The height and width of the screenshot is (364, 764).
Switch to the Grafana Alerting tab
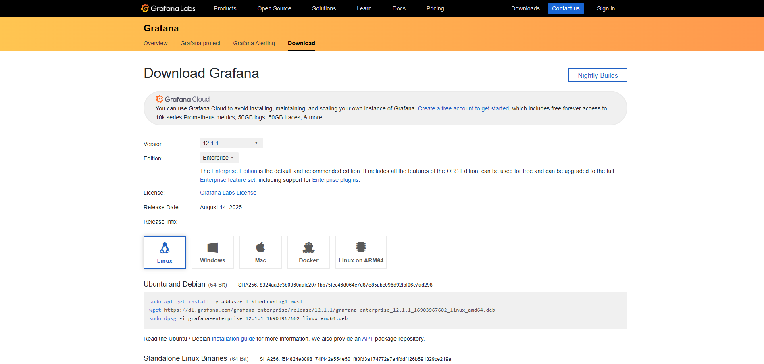(254, 43)
